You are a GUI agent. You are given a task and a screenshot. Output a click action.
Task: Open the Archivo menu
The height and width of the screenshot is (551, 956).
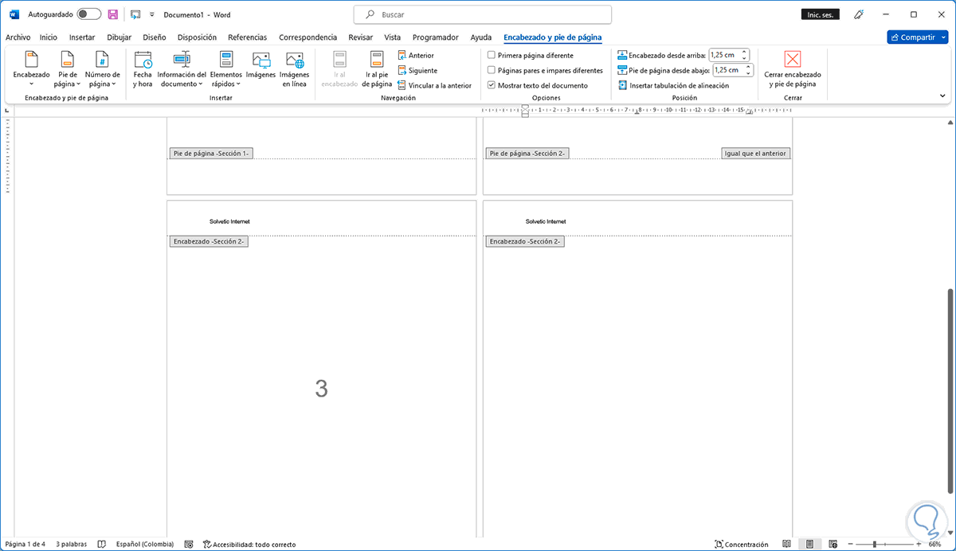coord(18,37)
